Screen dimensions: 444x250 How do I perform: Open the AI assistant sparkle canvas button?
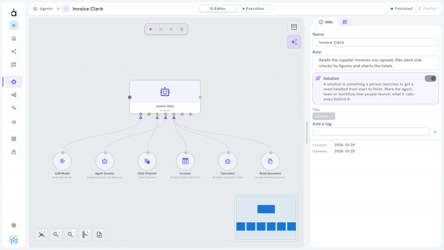pos(294,42)
